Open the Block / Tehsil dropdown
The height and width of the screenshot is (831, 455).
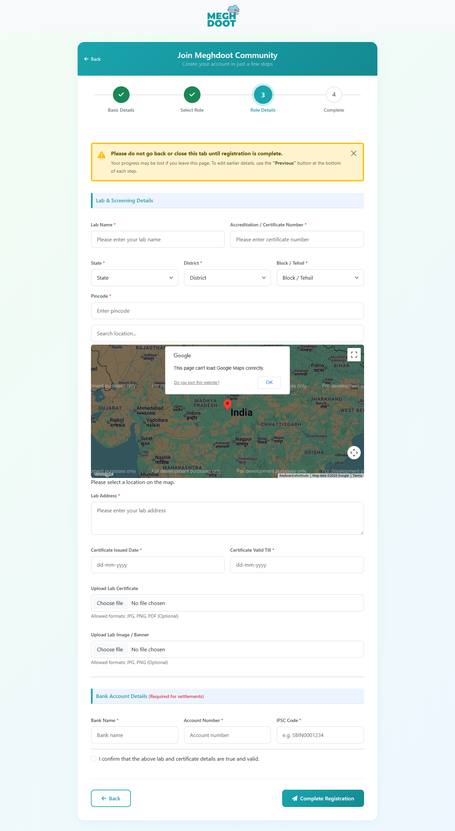coord(320,278)
